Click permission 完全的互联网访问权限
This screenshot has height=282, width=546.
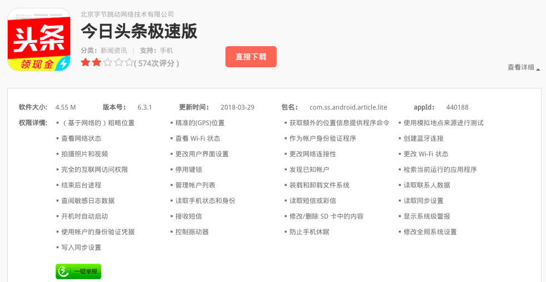coord(95,170)
